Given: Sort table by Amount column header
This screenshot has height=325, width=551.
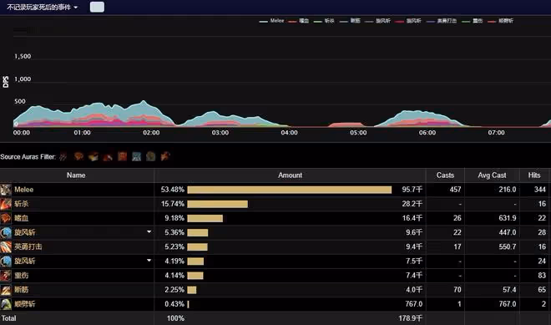Looking at the screenshot, I should [x=290, y=175].
